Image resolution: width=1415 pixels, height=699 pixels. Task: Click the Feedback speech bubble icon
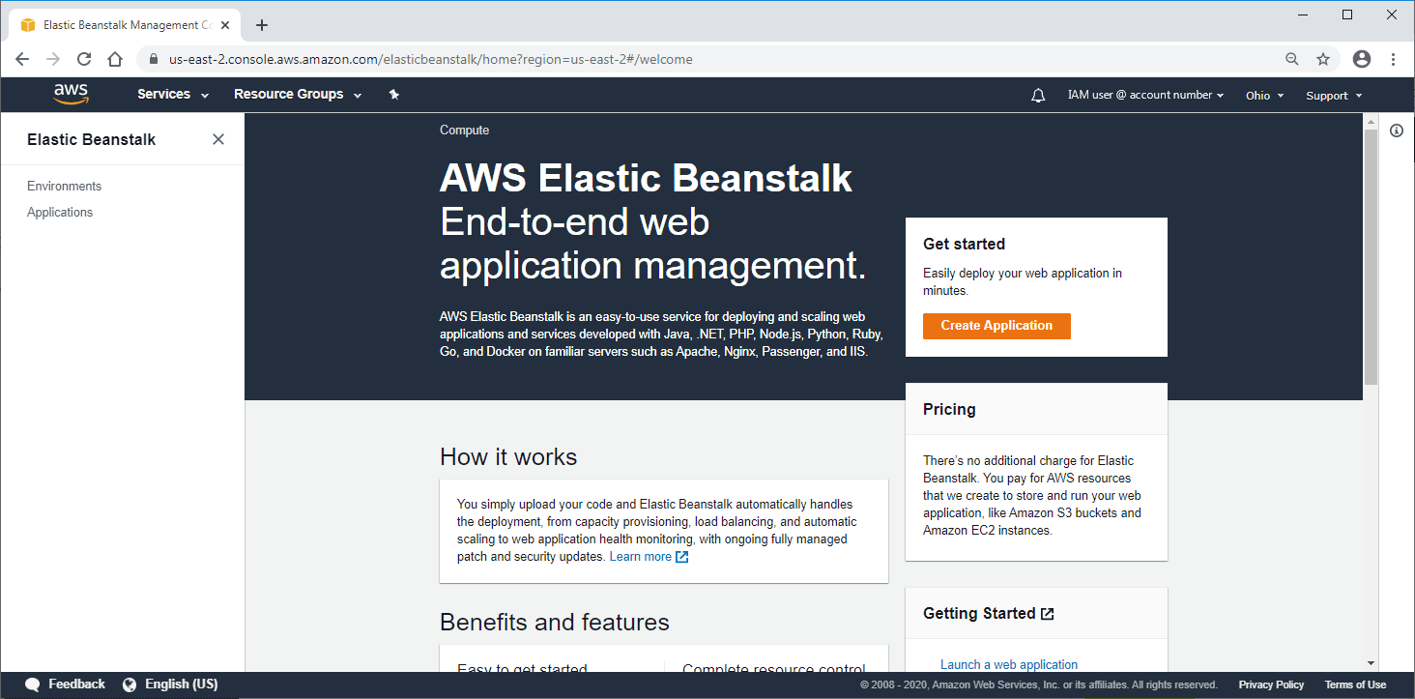[32, 684]
